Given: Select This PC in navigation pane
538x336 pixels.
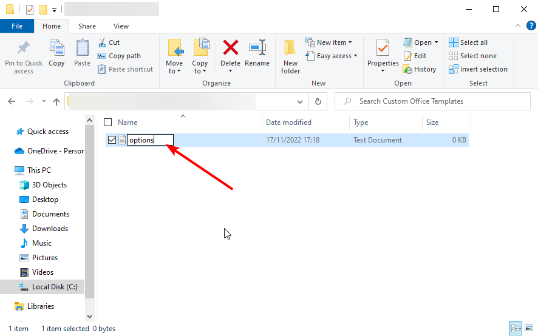Looking at the screenshot, I should [x=33, y=170].
